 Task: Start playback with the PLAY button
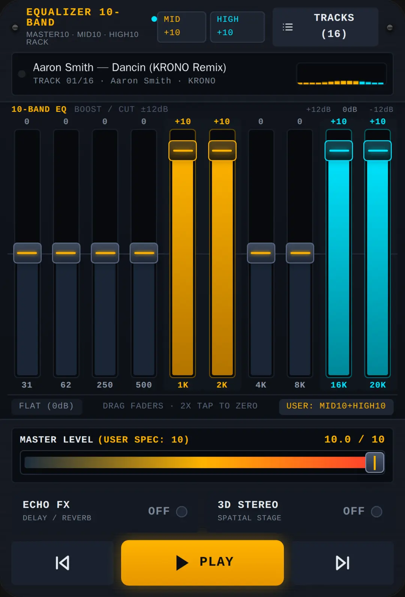[202, 562]
